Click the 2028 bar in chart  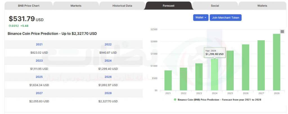[x=277, y=62]
